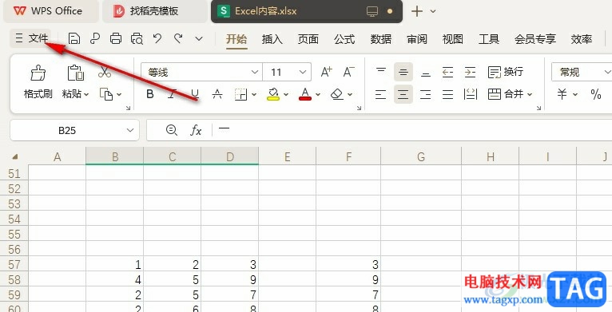Decrease font size with A- icon
The width and height of the screenshot is (612, 312).
pos(348,72)
